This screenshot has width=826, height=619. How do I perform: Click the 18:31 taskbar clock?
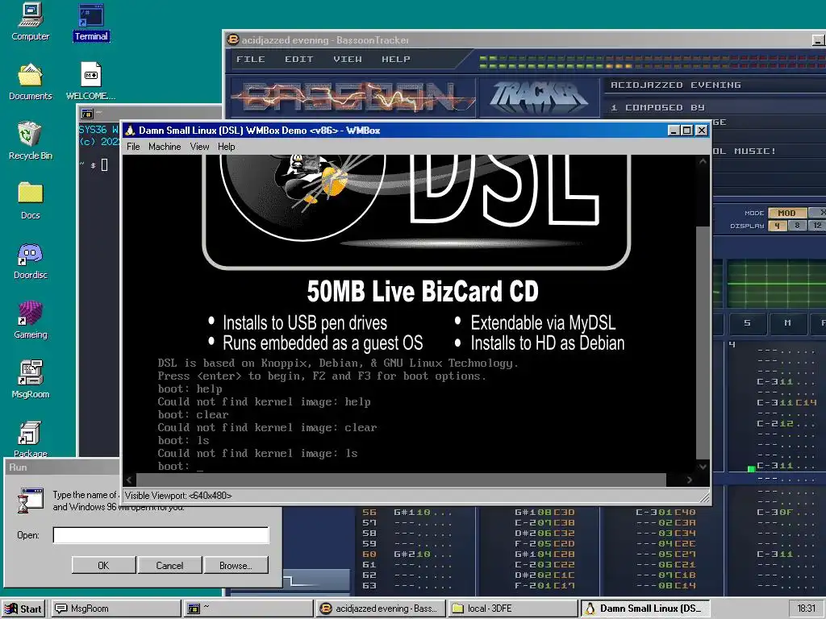tap(806, 609)
